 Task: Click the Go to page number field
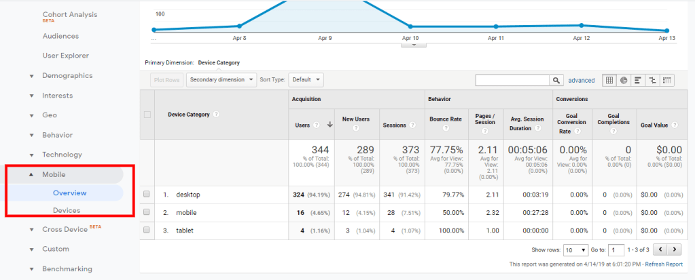point(616,249)
